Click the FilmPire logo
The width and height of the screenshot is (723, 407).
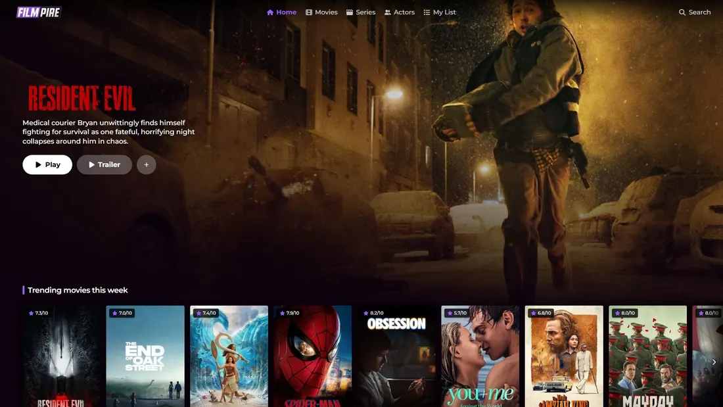point(39,12)
